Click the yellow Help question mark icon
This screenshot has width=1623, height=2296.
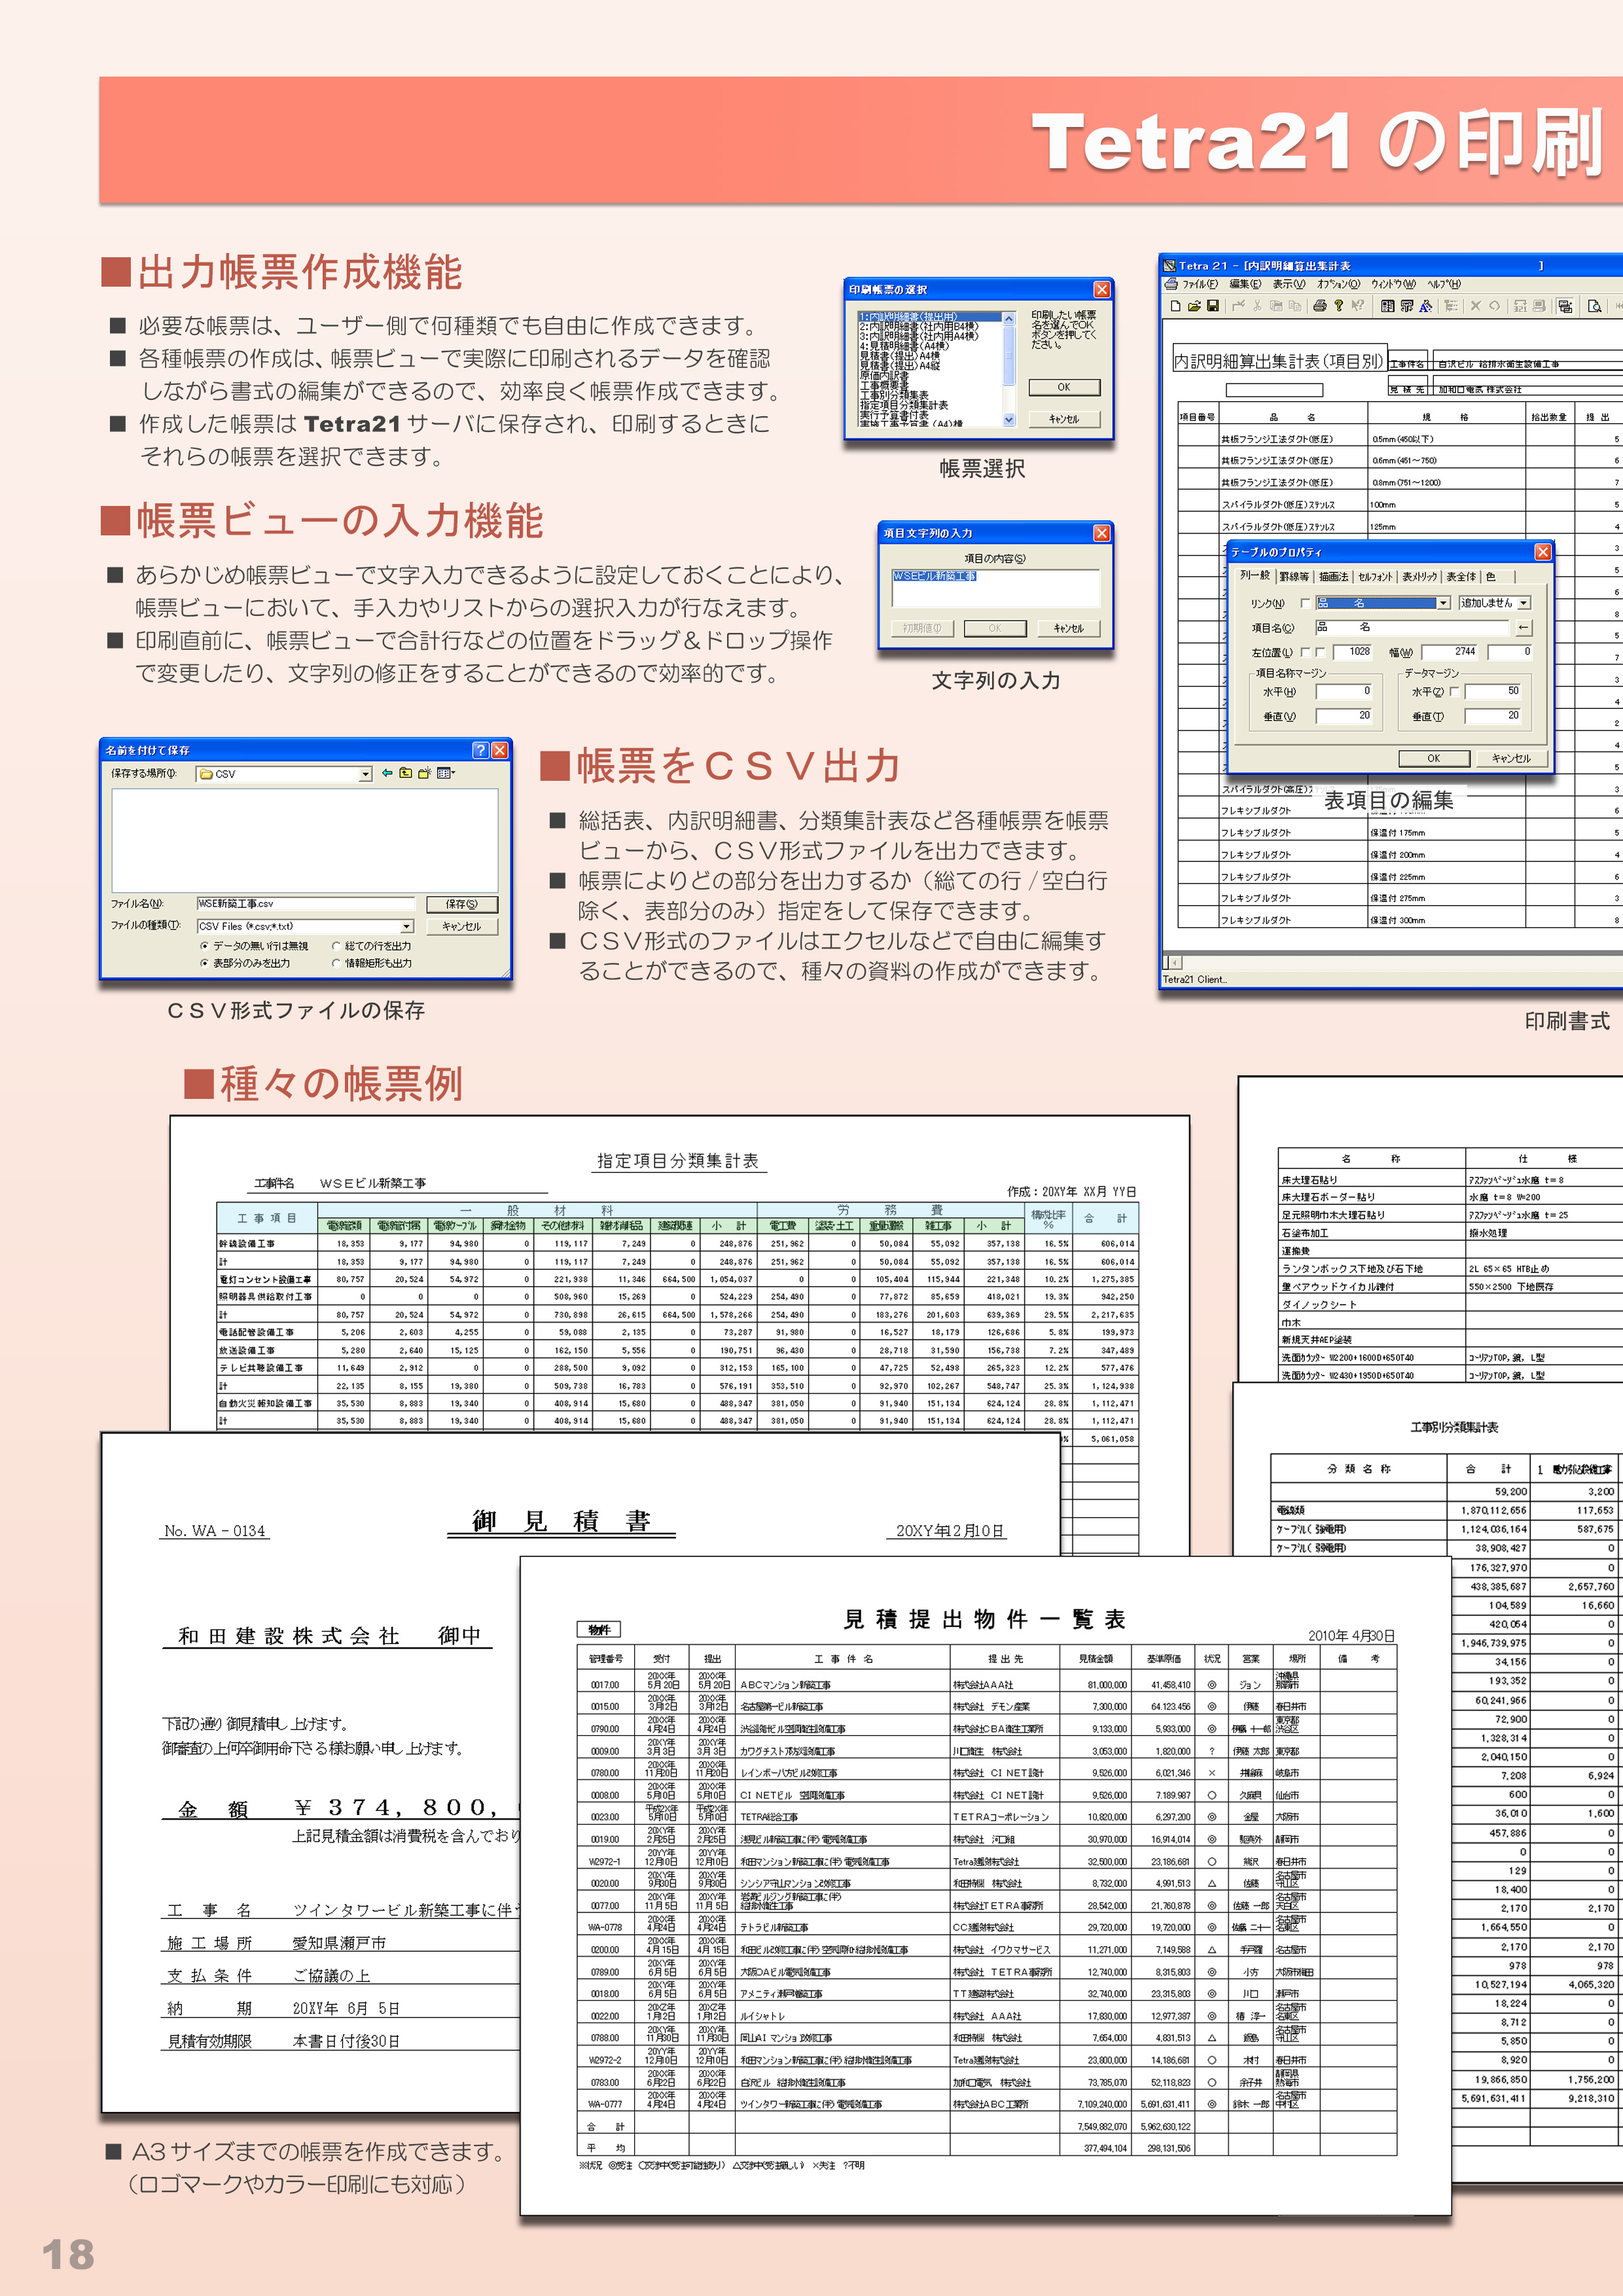pos(1339,306)
